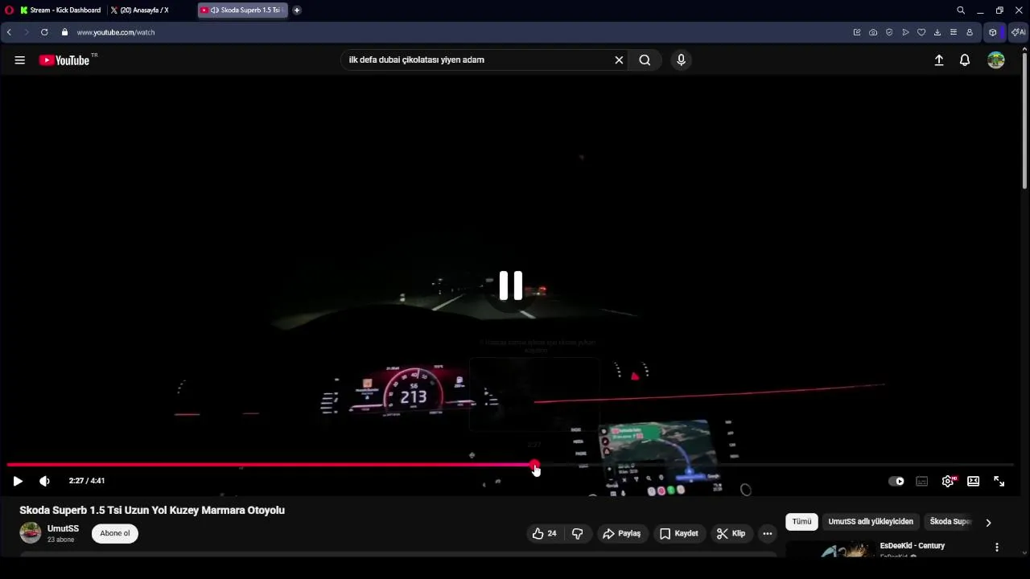Start voice search with the microphone
The width and height of the screenshot is (1030, 579).
[681, 60]
